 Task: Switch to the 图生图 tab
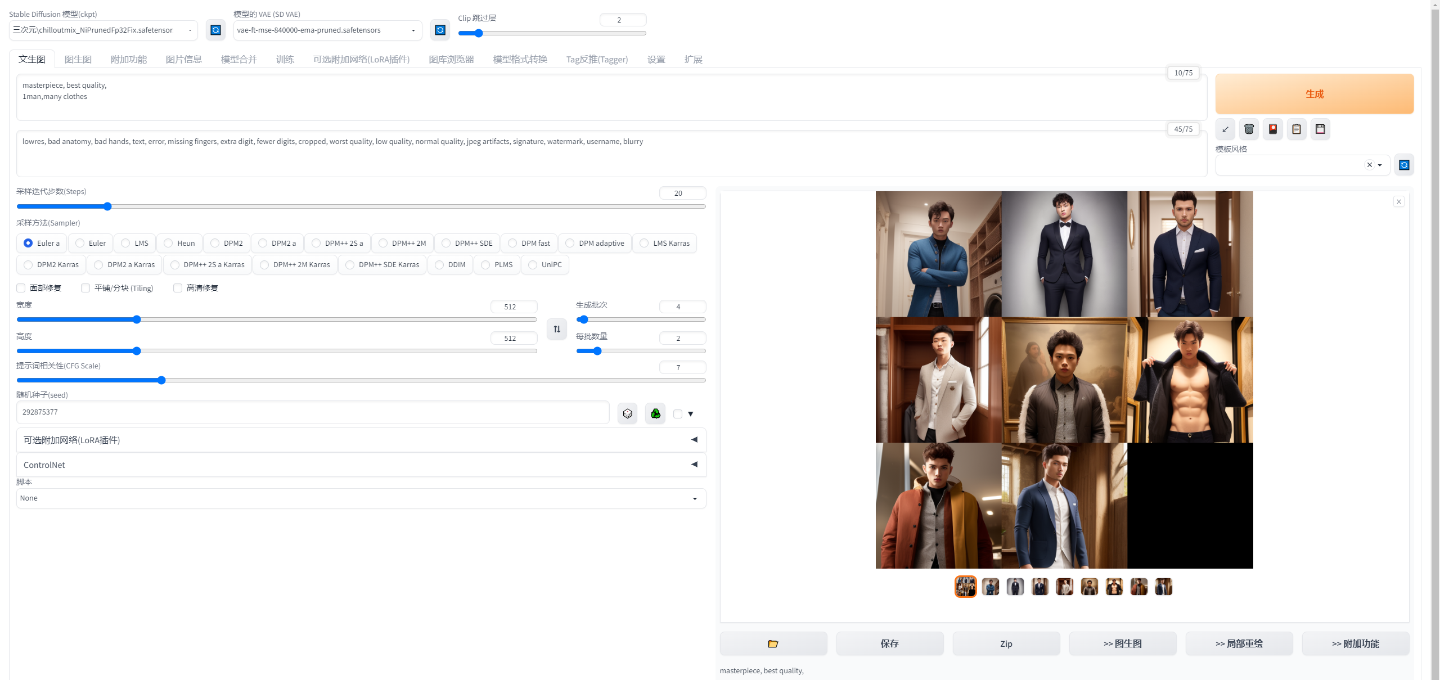pyautogui.click(x=78, y=59)
